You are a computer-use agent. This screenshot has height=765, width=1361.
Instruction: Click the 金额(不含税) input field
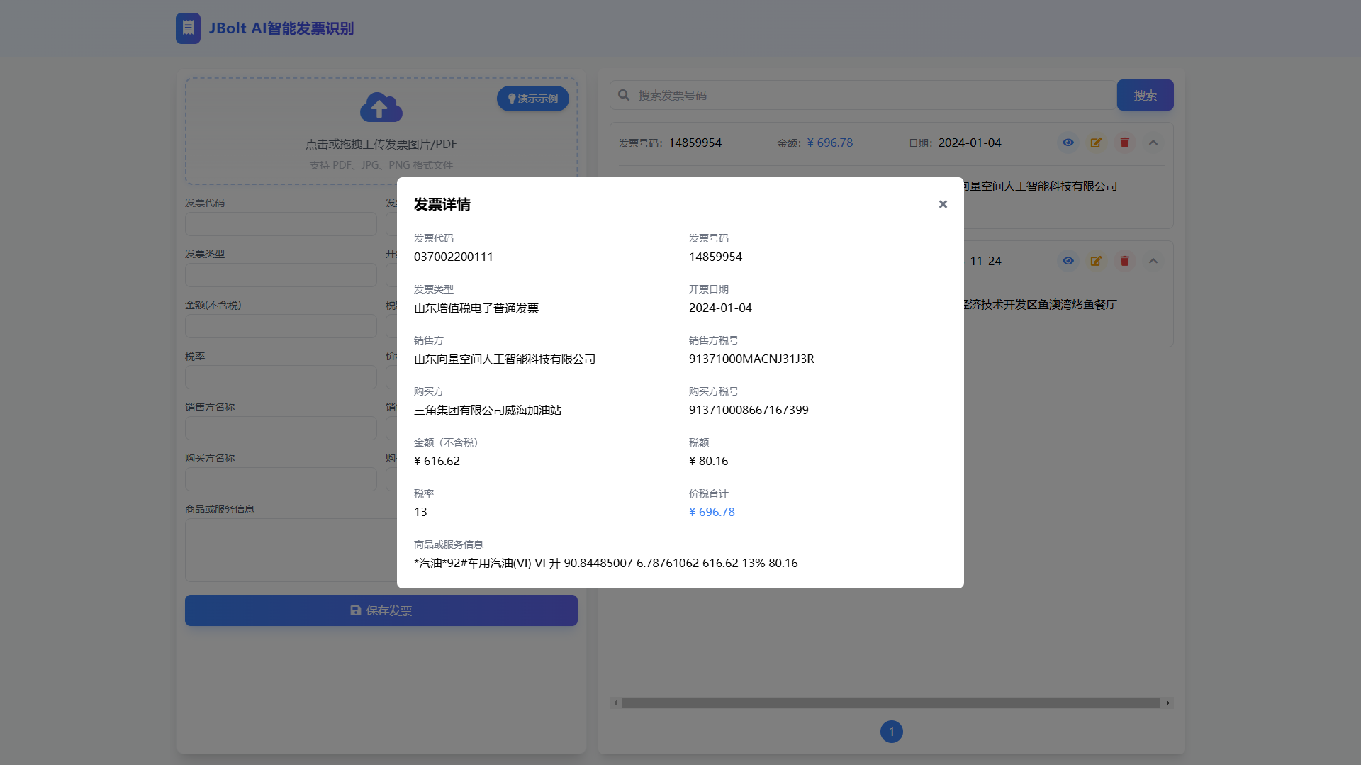click(281, 326)
